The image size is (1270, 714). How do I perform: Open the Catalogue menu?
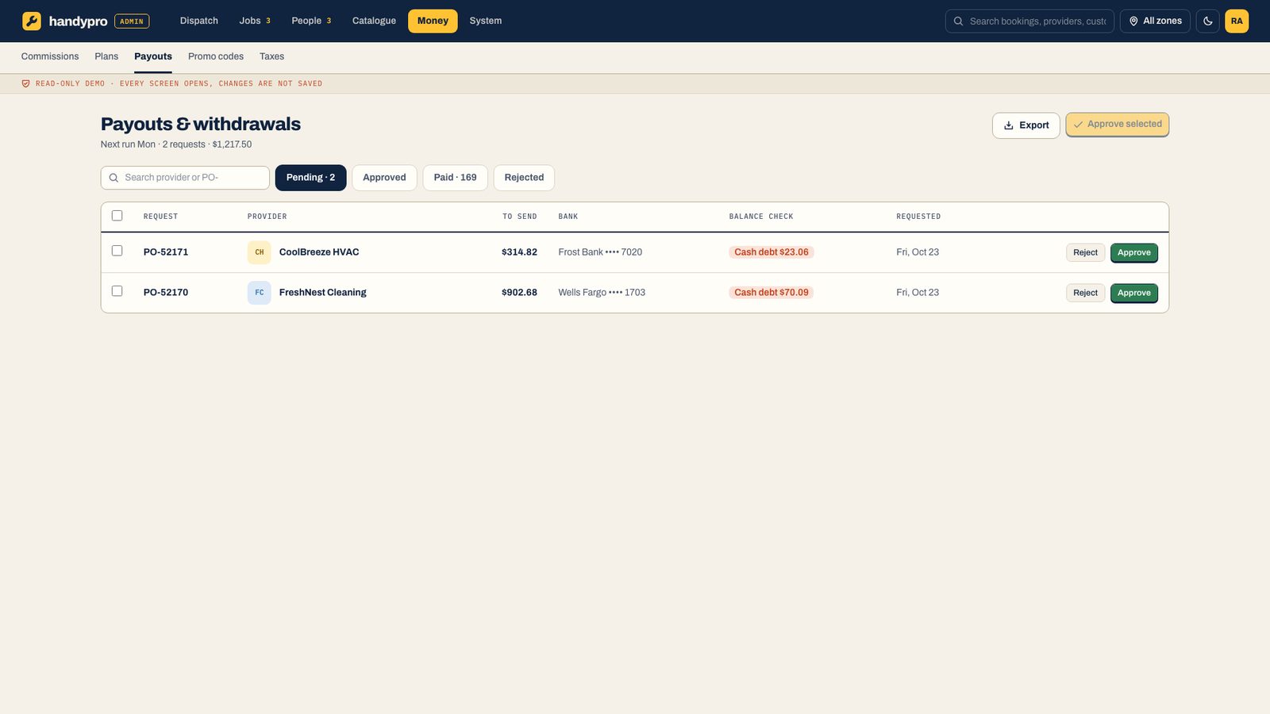click(374, 21)
